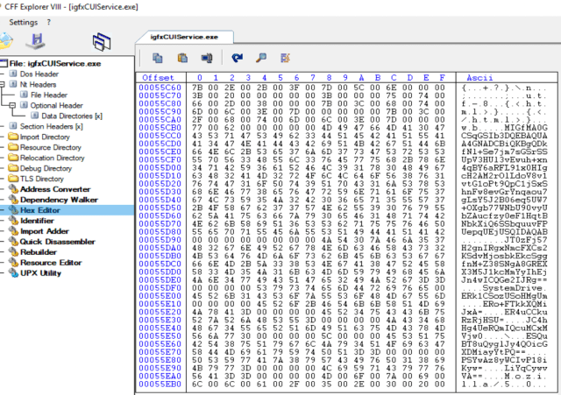561x395 pixels.
Task: Click the Identifier tool icon
Action: pos(13,221)
